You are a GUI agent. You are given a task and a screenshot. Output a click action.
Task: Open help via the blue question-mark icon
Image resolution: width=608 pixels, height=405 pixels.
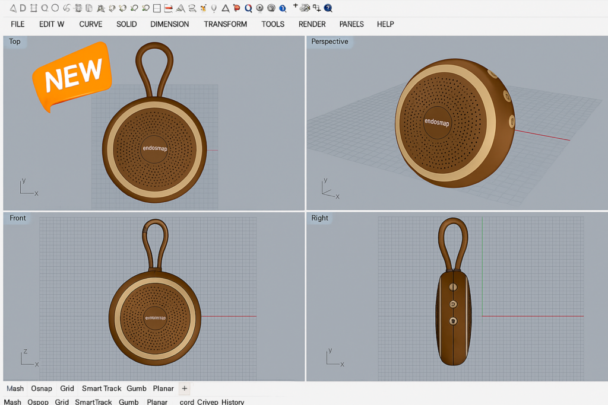(328, 8)
